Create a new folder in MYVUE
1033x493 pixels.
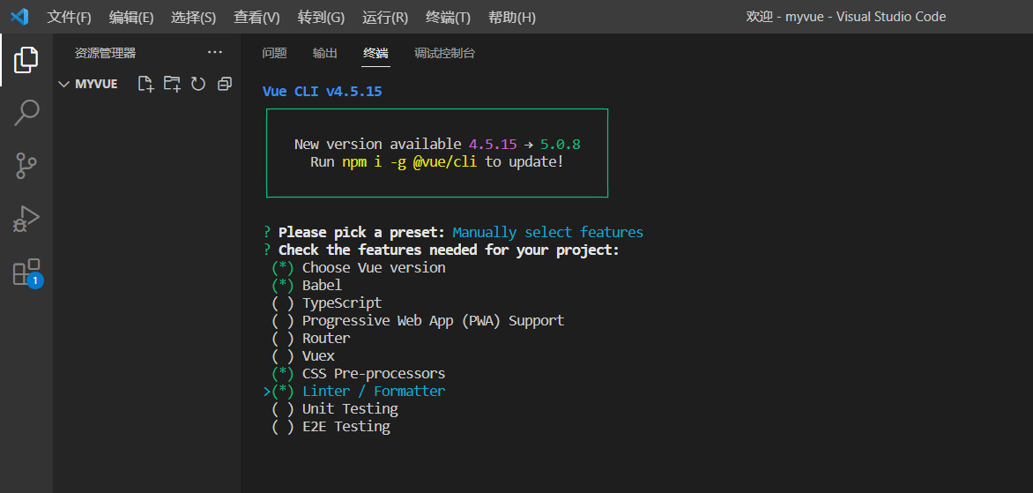tap(172, 84)
